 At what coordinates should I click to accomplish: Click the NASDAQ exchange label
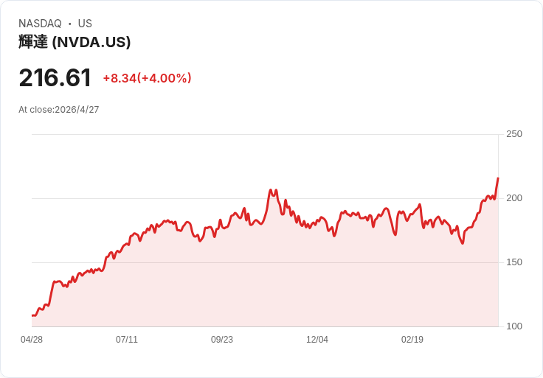pos(40,24)
